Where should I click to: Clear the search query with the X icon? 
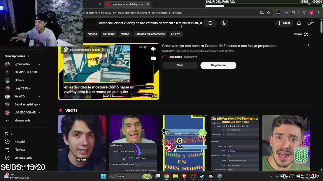click(201, 23)
